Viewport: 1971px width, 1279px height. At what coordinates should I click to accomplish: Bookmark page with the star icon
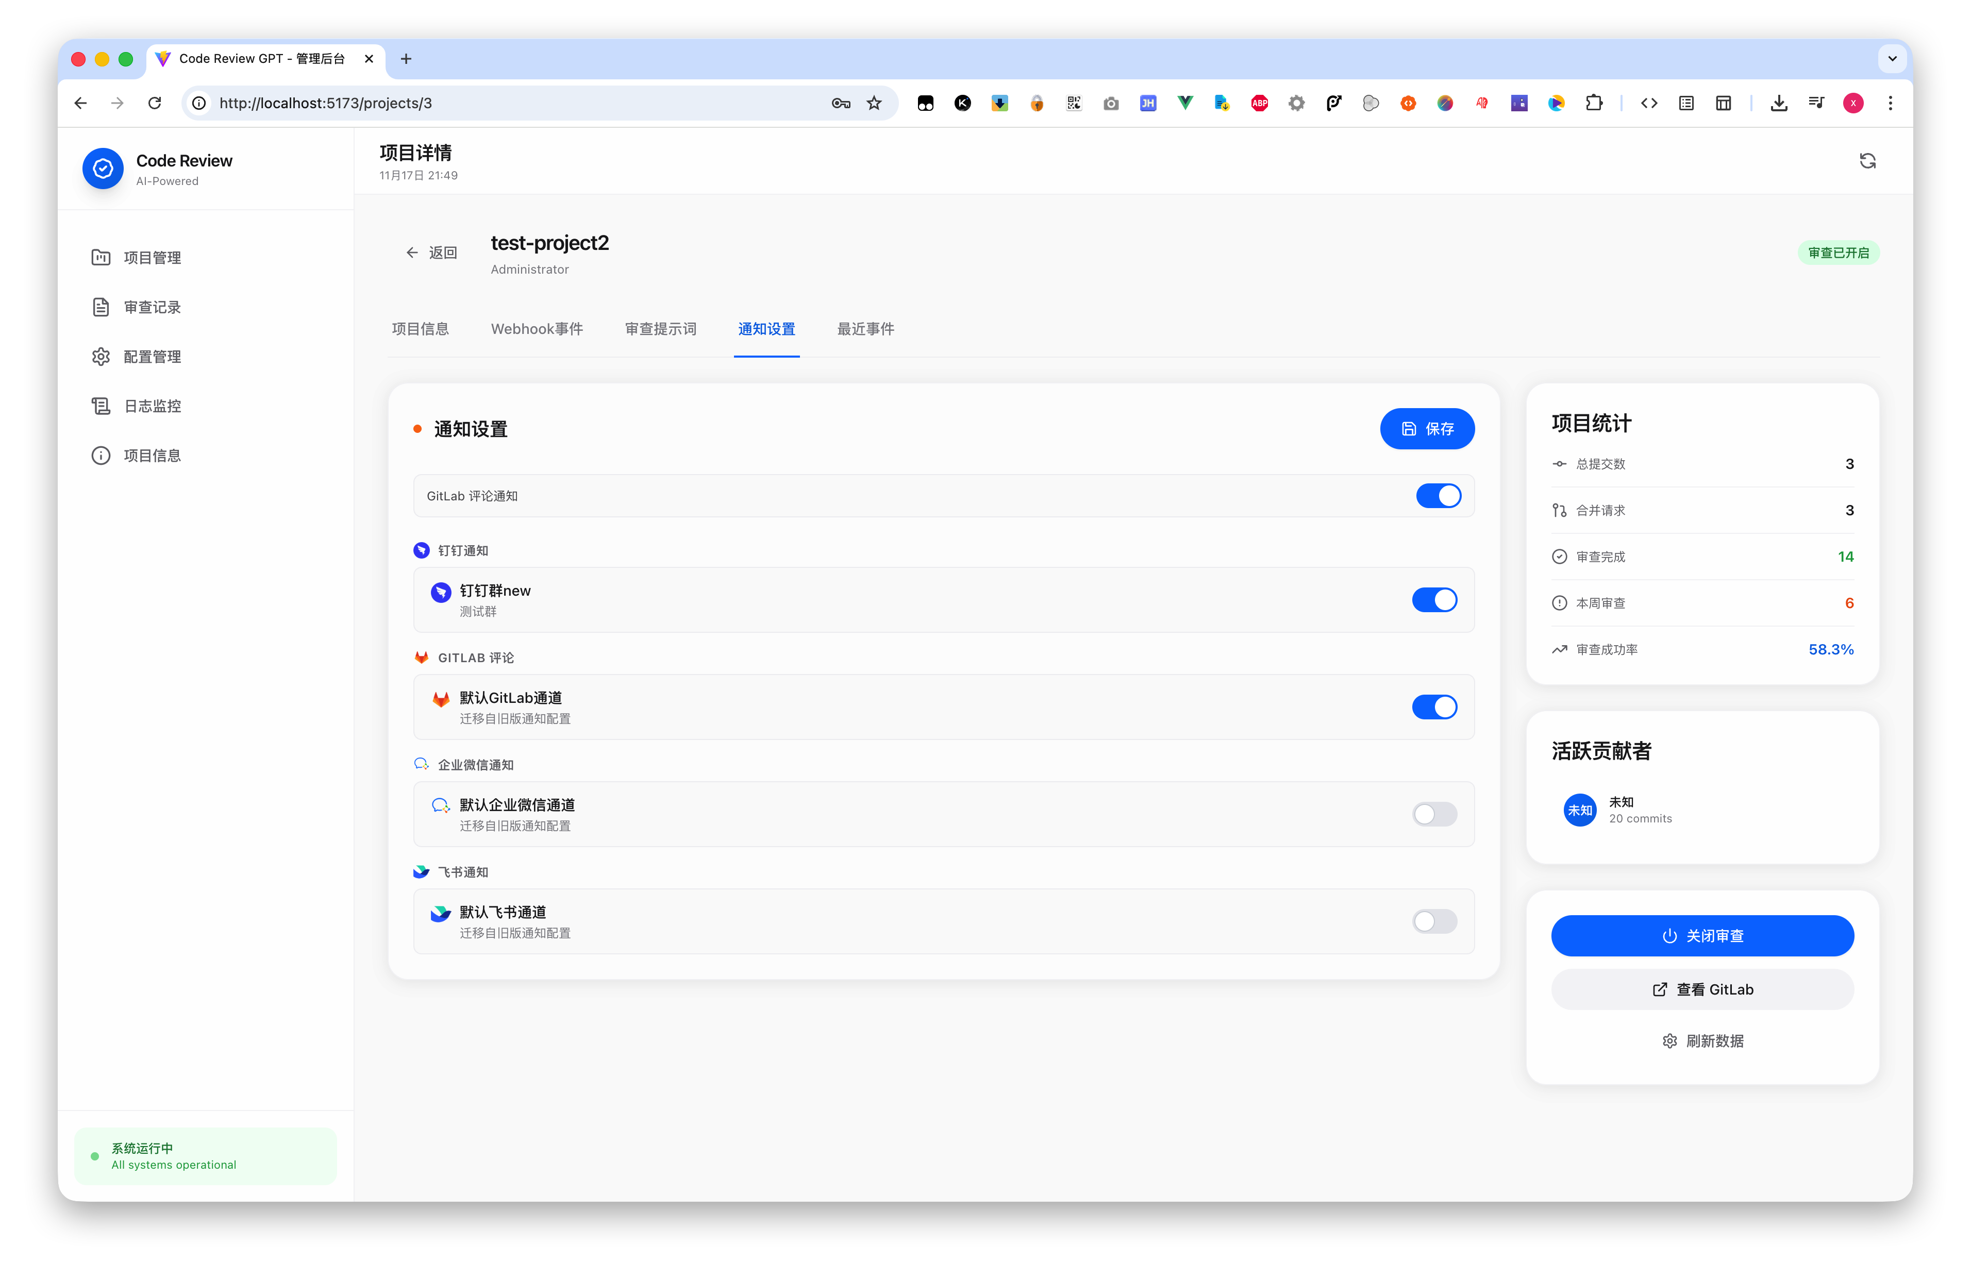(x=874, y=104)
